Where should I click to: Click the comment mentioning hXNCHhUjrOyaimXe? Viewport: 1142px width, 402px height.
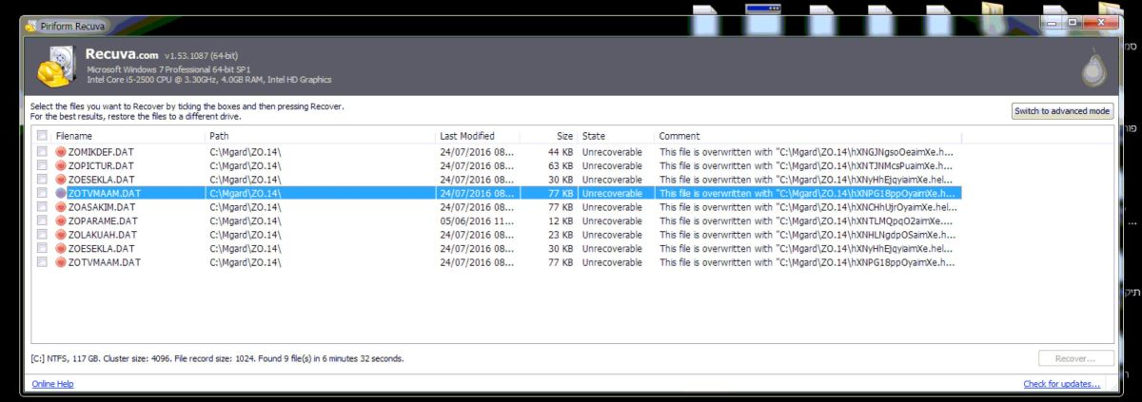click(x=809, y=207)
